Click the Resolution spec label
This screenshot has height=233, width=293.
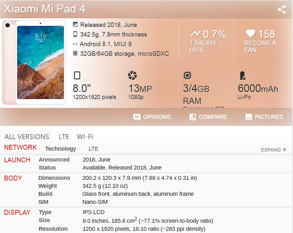click(x=53, y=229)
